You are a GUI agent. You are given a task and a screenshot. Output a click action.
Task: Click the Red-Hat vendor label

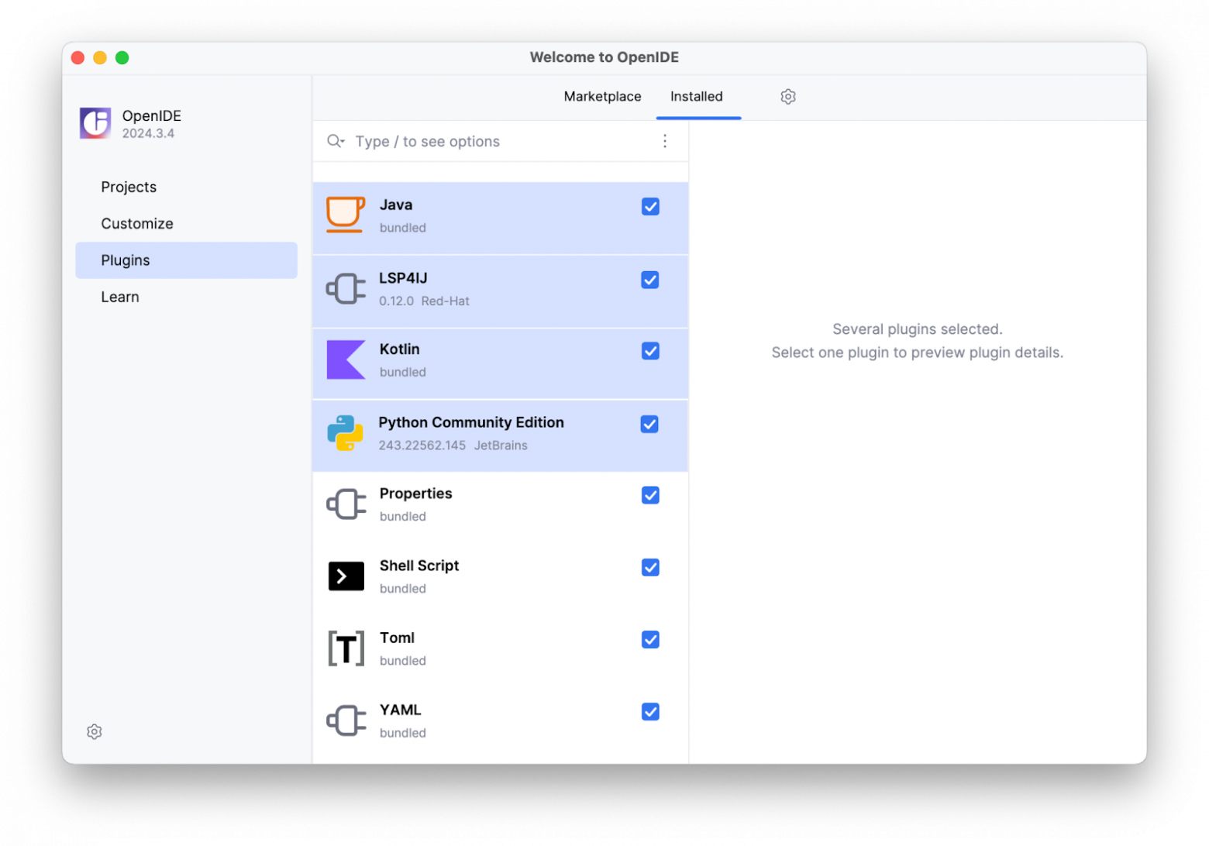[446, 301]
